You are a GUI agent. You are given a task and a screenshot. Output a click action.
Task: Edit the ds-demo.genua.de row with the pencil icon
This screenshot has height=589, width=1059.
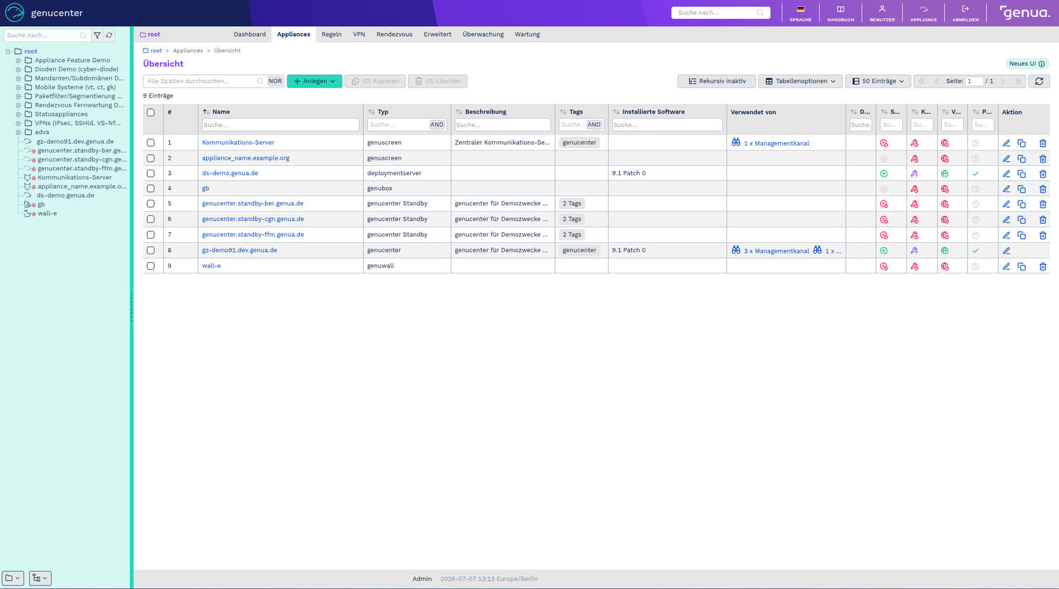(x=1007, y=174)
